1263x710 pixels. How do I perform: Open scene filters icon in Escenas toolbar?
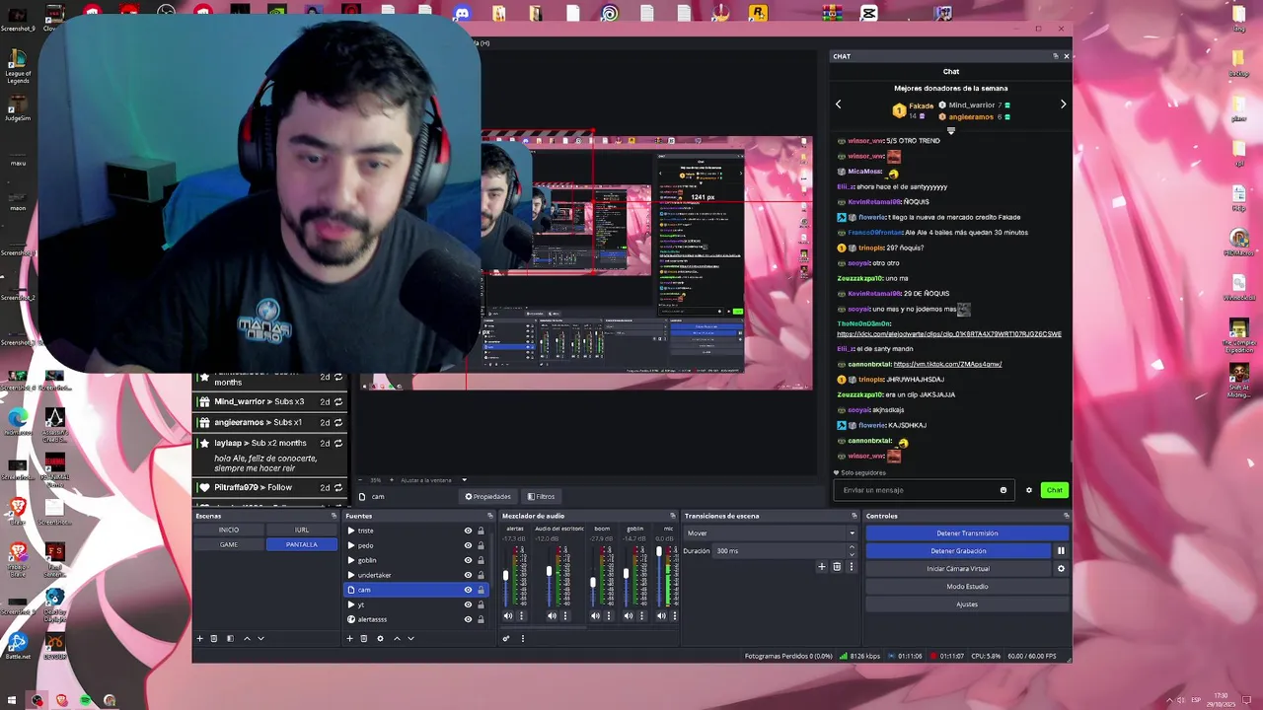230,638
